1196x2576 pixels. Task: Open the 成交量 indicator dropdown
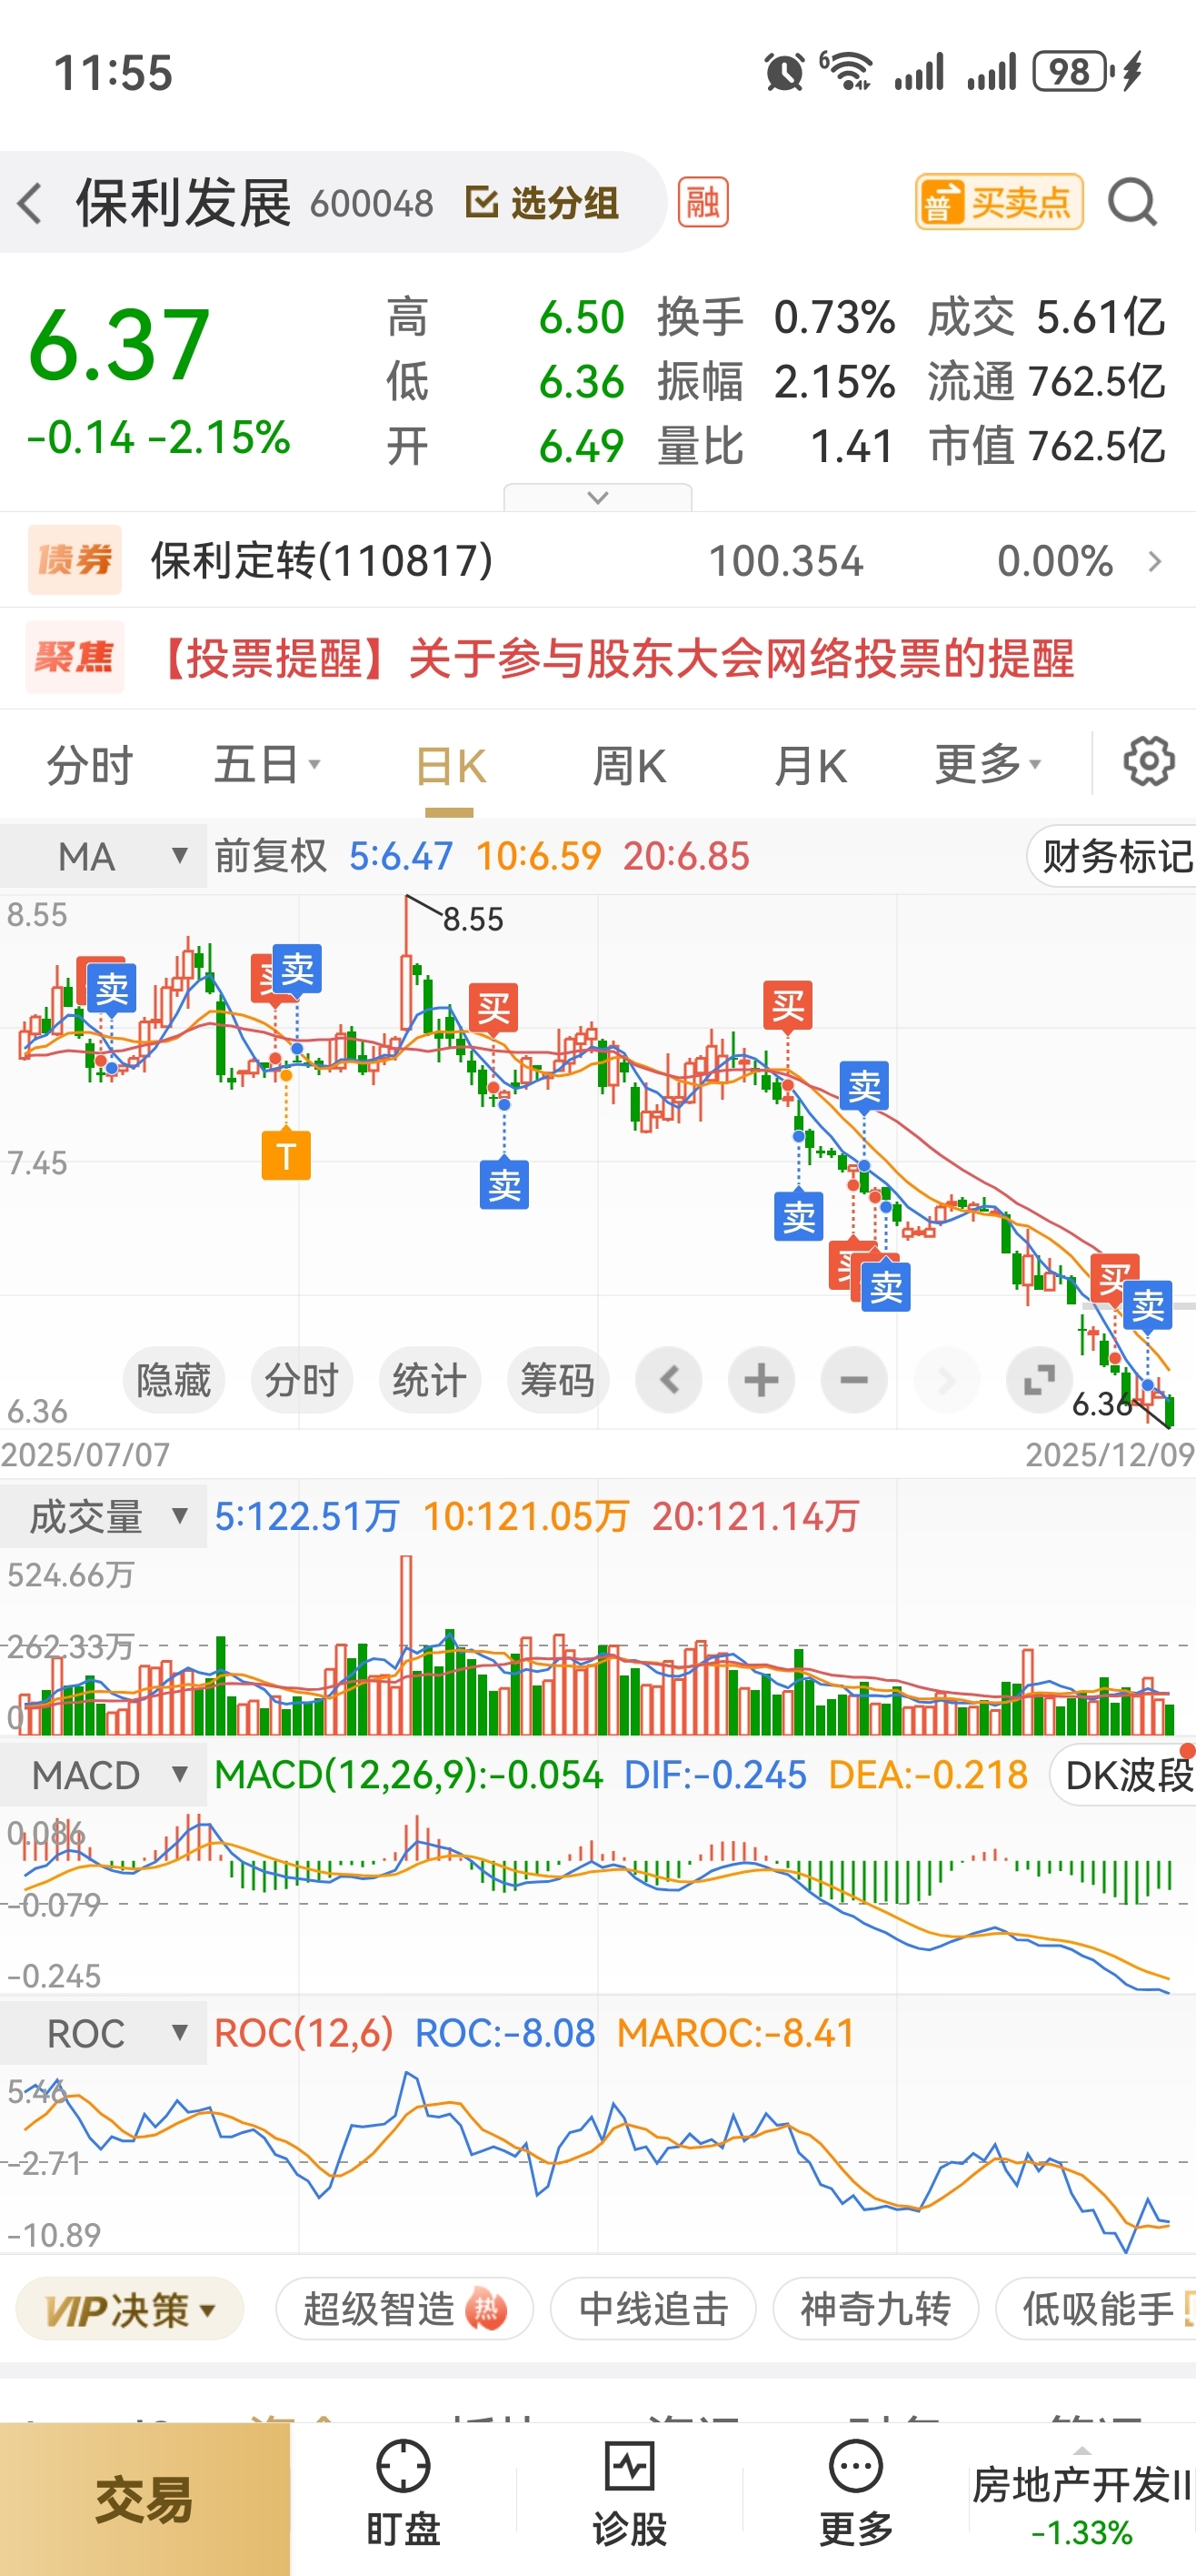[x=104, y=1517]
